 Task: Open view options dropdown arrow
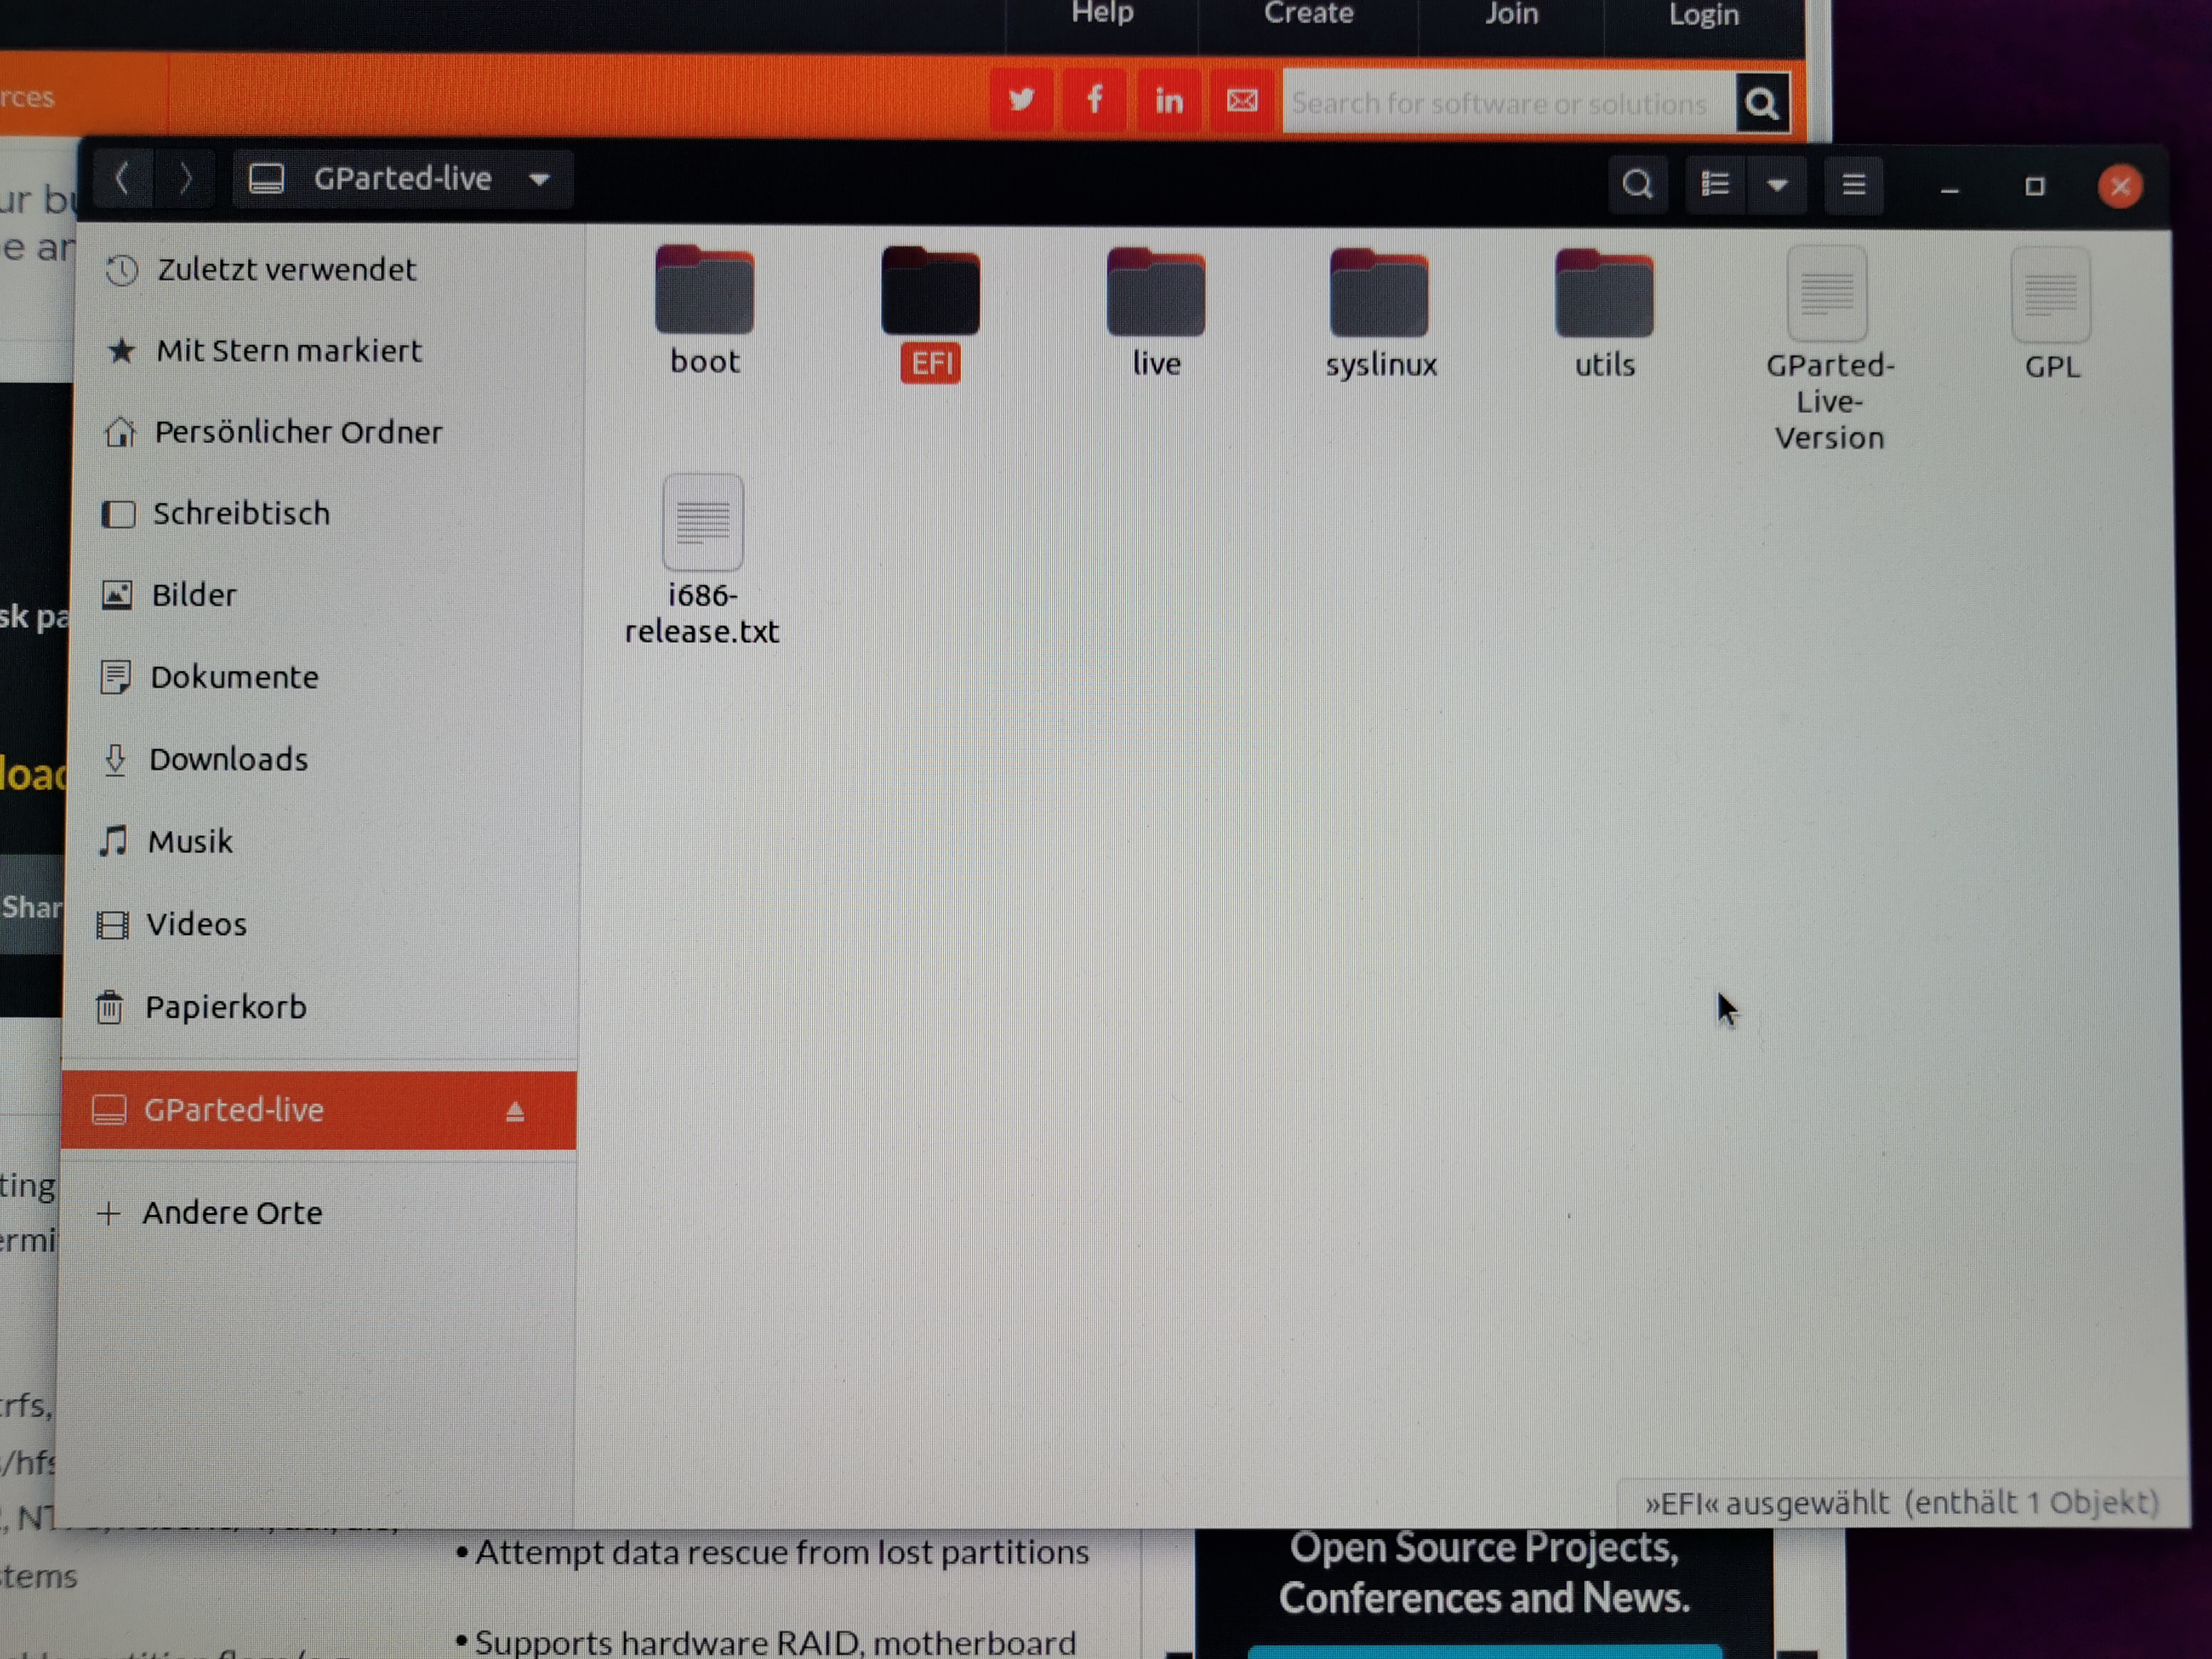1777,185
